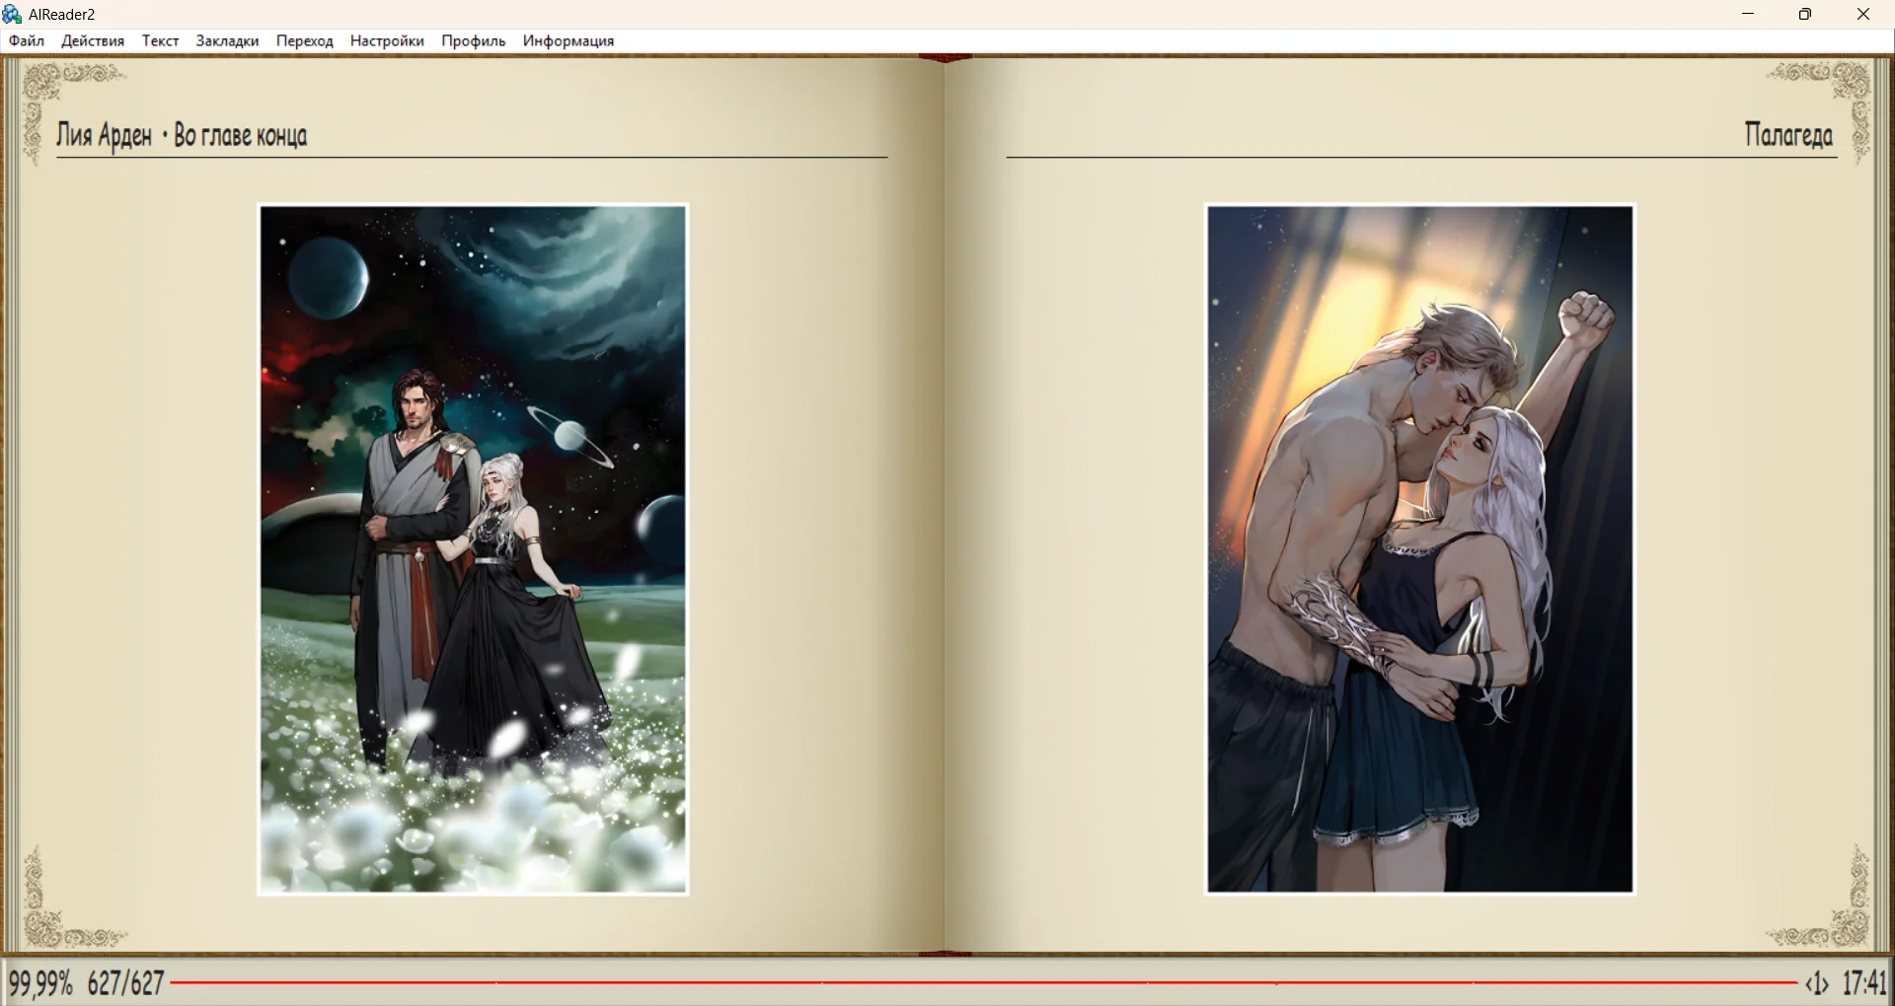
Task: Open the Настройки menu
Action: coord(387,40)
